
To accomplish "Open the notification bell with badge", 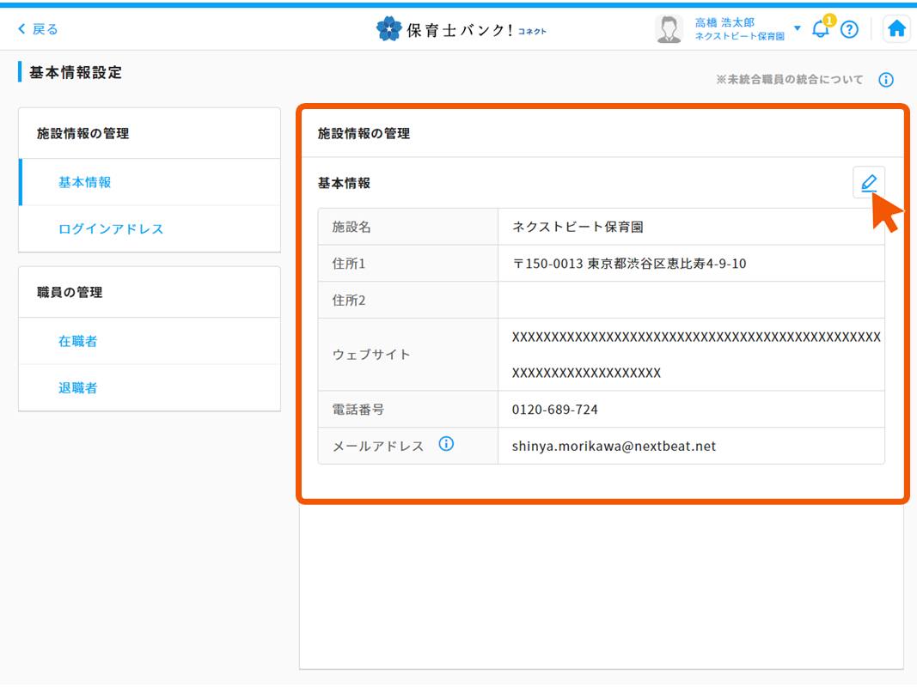I will tap(820, 28).
